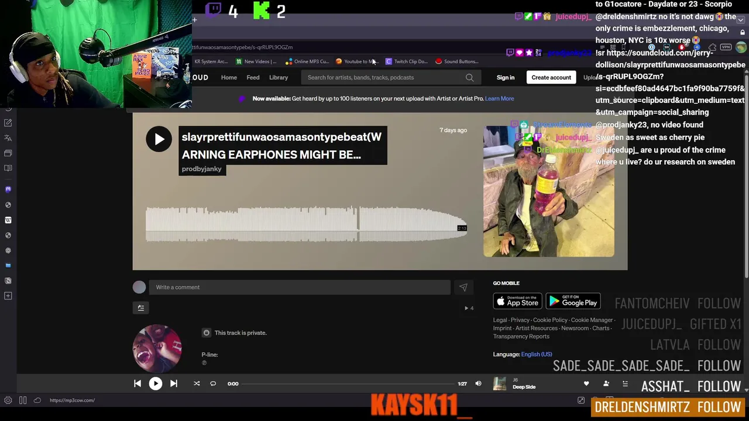Start playback with the bottom bar play button

155,384
